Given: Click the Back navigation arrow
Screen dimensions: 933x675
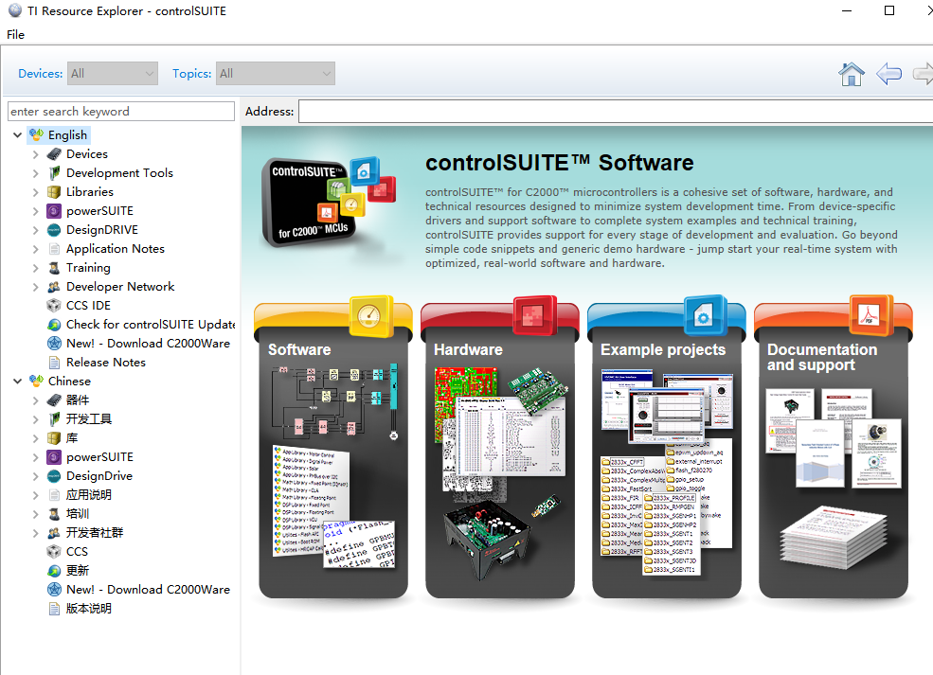Looking at the screenshot, I should (888, 74).
